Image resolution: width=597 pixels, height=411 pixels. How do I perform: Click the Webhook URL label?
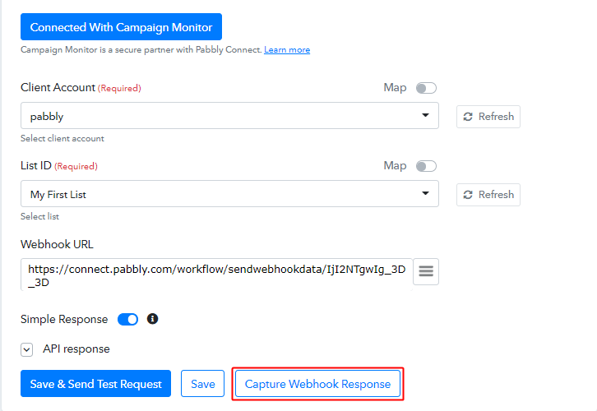(57, 244)
